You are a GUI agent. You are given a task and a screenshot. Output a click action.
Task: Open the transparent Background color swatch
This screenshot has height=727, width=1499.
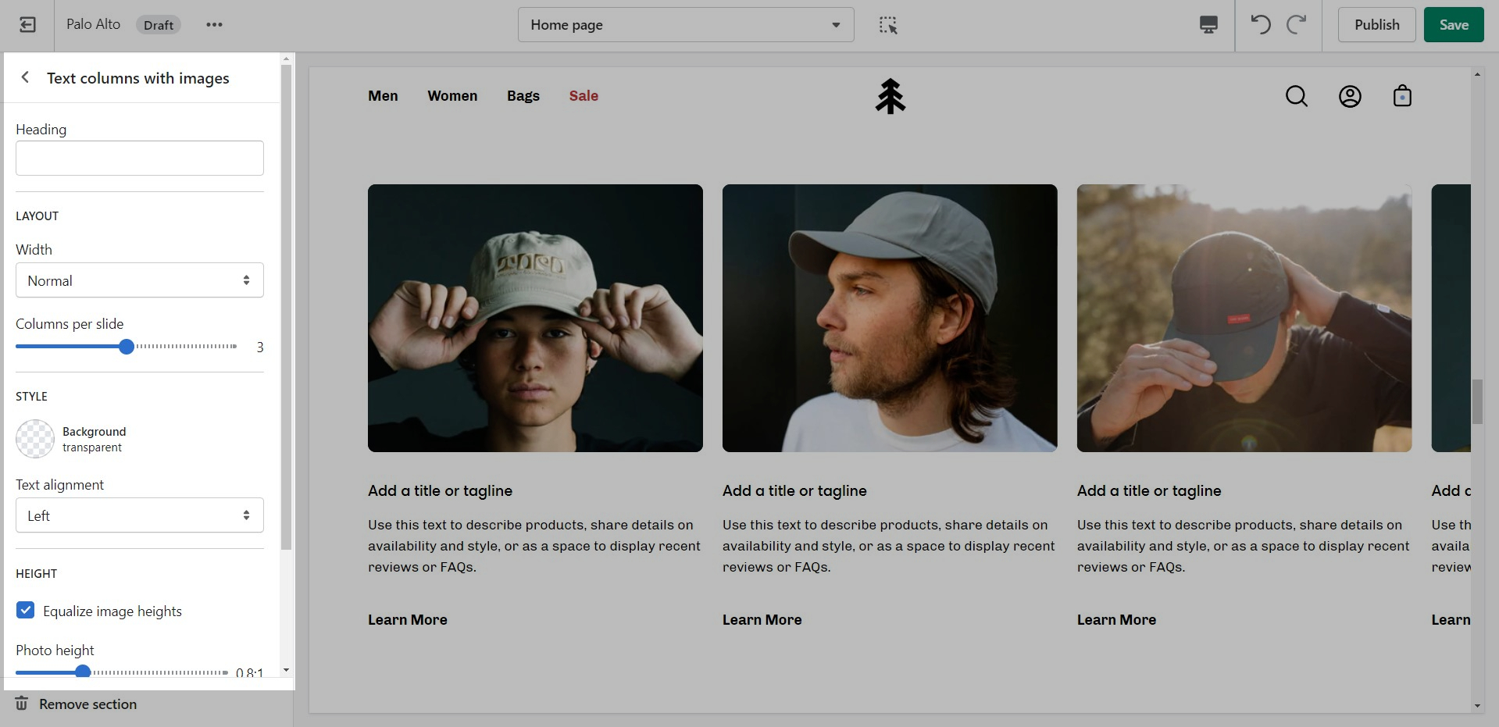35,439
